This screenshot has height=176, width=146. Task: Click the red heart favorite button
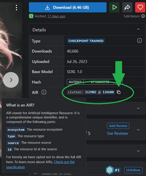click(140, 7)
